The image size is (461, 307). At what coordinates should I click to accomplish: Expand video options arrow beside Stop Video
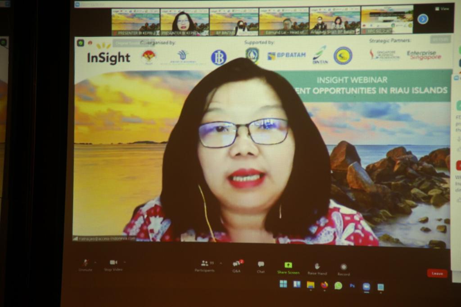click(125, 262)
